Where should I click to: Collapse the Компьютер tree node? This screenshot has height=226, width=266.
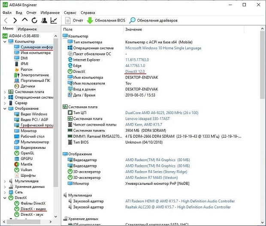click(x=5, y=42)
